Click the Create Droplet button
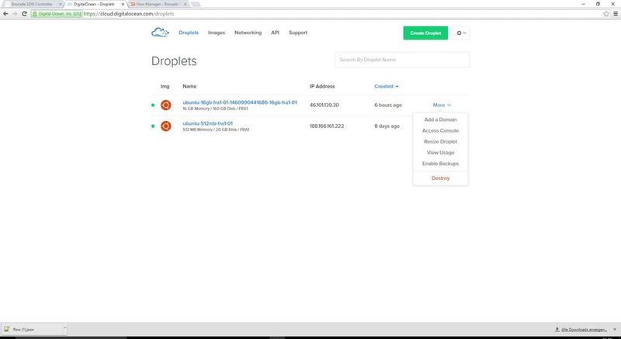This screenshot has height=339, width=621. pyautogui.click(x=425, y=33)
